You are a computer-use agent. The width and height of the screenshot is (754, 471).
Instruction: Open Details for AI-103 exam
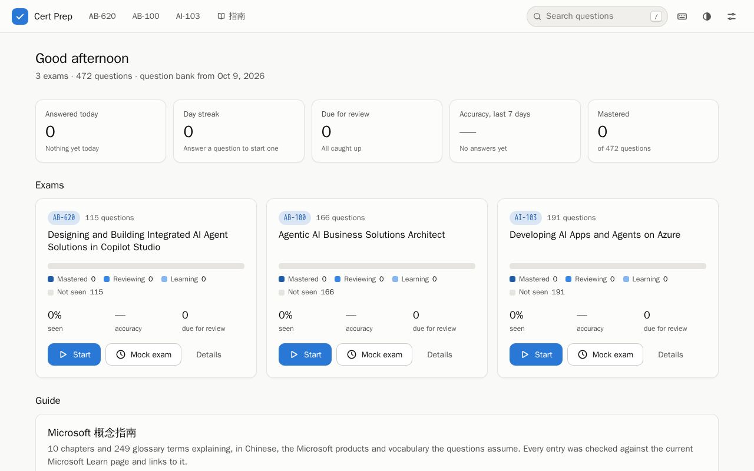(670, 354)
